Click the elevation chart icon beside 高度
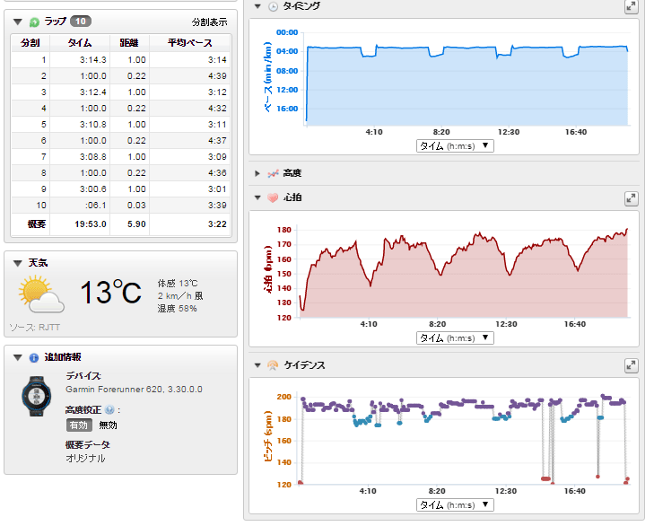Viewport: 654px width, 526px height. [273, 173]
